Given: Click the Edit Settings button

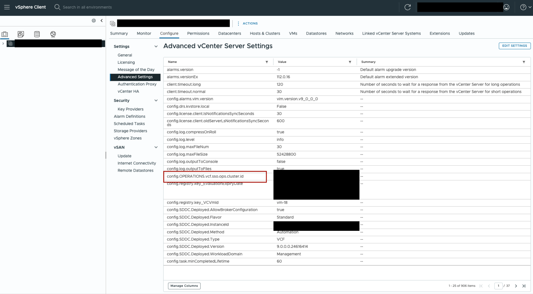Looking at the screenshot, I should coord(514,46).
